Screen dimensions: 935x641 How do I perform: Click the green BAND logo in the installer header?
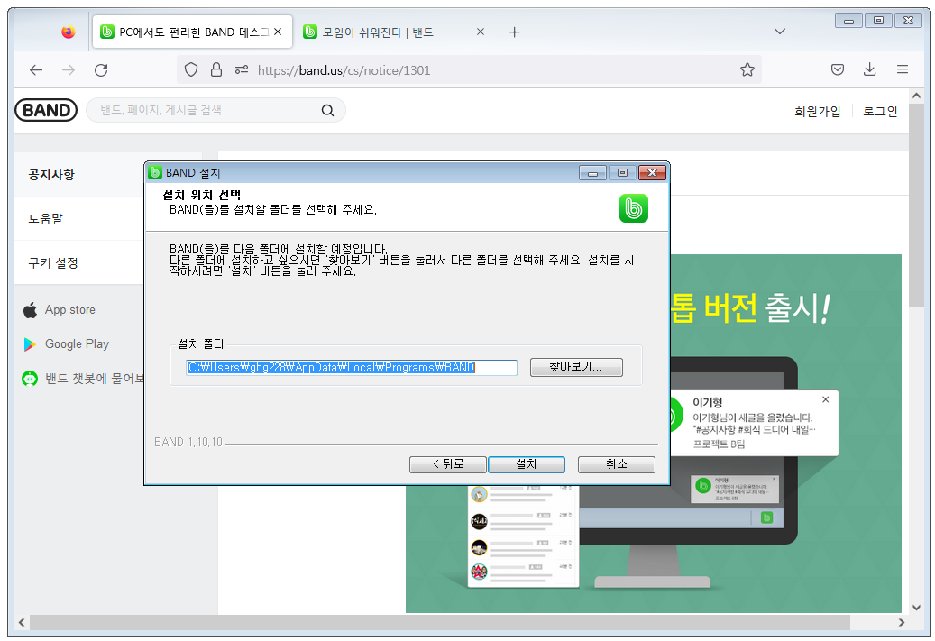633,208
